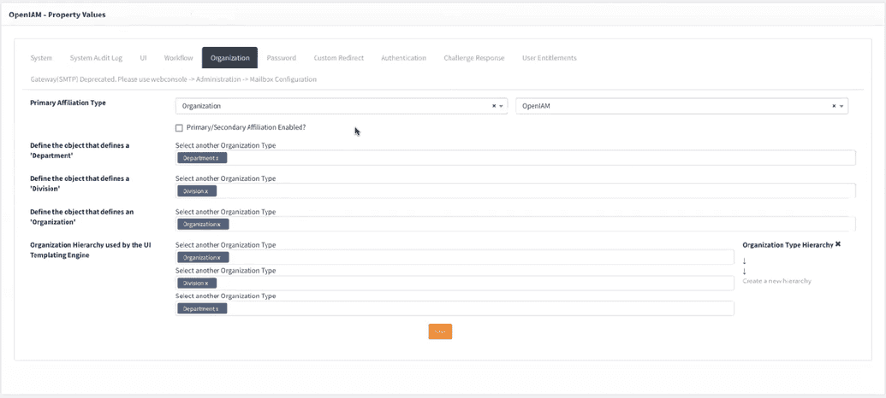Screen dimensions: 886x398
Task: Switch to the System Audit Log tab
Action: [96, 58]
